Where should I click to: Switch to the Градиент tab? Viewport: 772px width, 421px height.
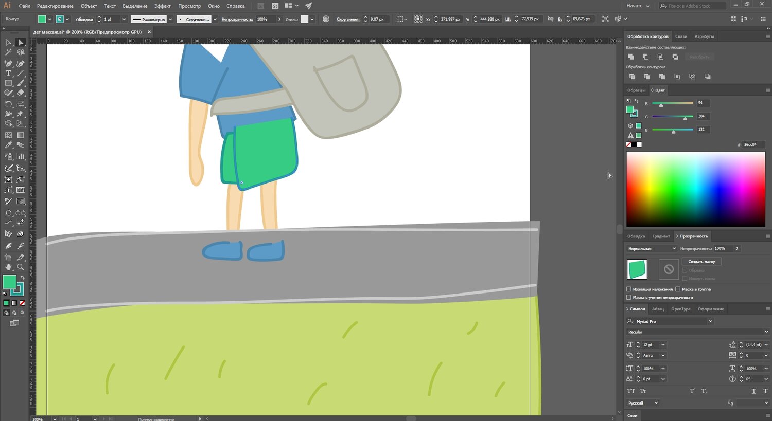[661, 236]
